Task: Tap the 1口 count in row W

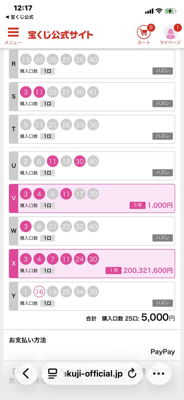Action: [x=47, y=238]
